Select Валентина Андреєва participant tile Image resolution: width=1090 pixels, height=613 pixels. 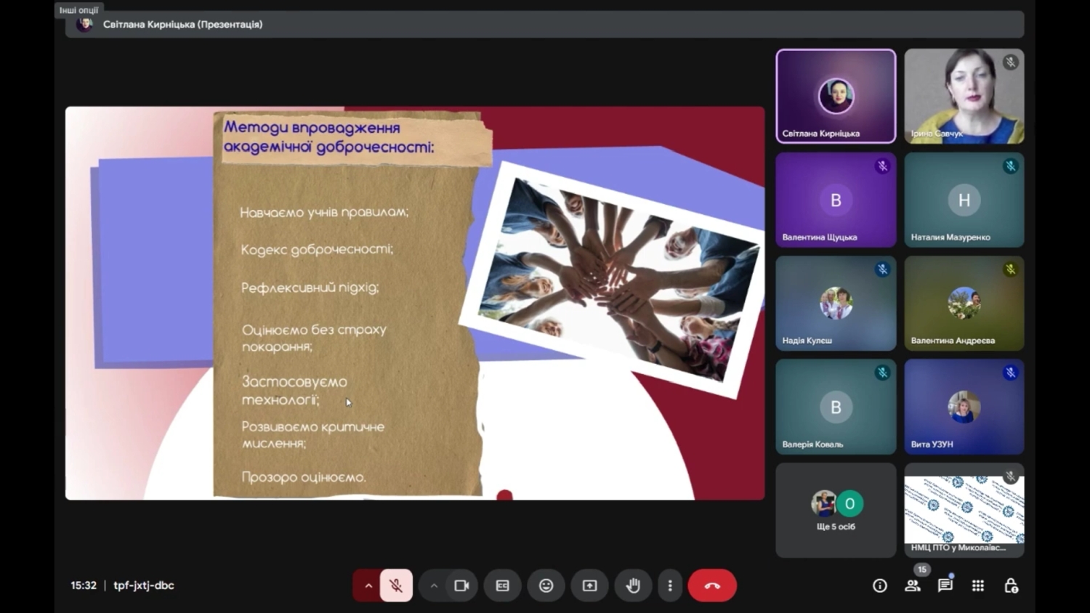pyautogui.click(x=964, y=304)
